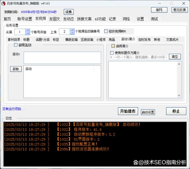Click the 停止 stop button
Screen dimensions: 190x169
[x=176, y=111]
